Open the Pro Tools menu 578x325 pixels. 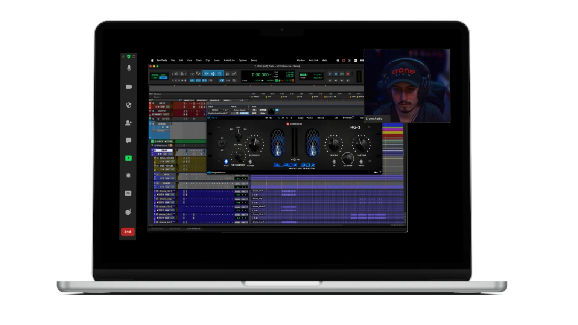coord(162,60)
